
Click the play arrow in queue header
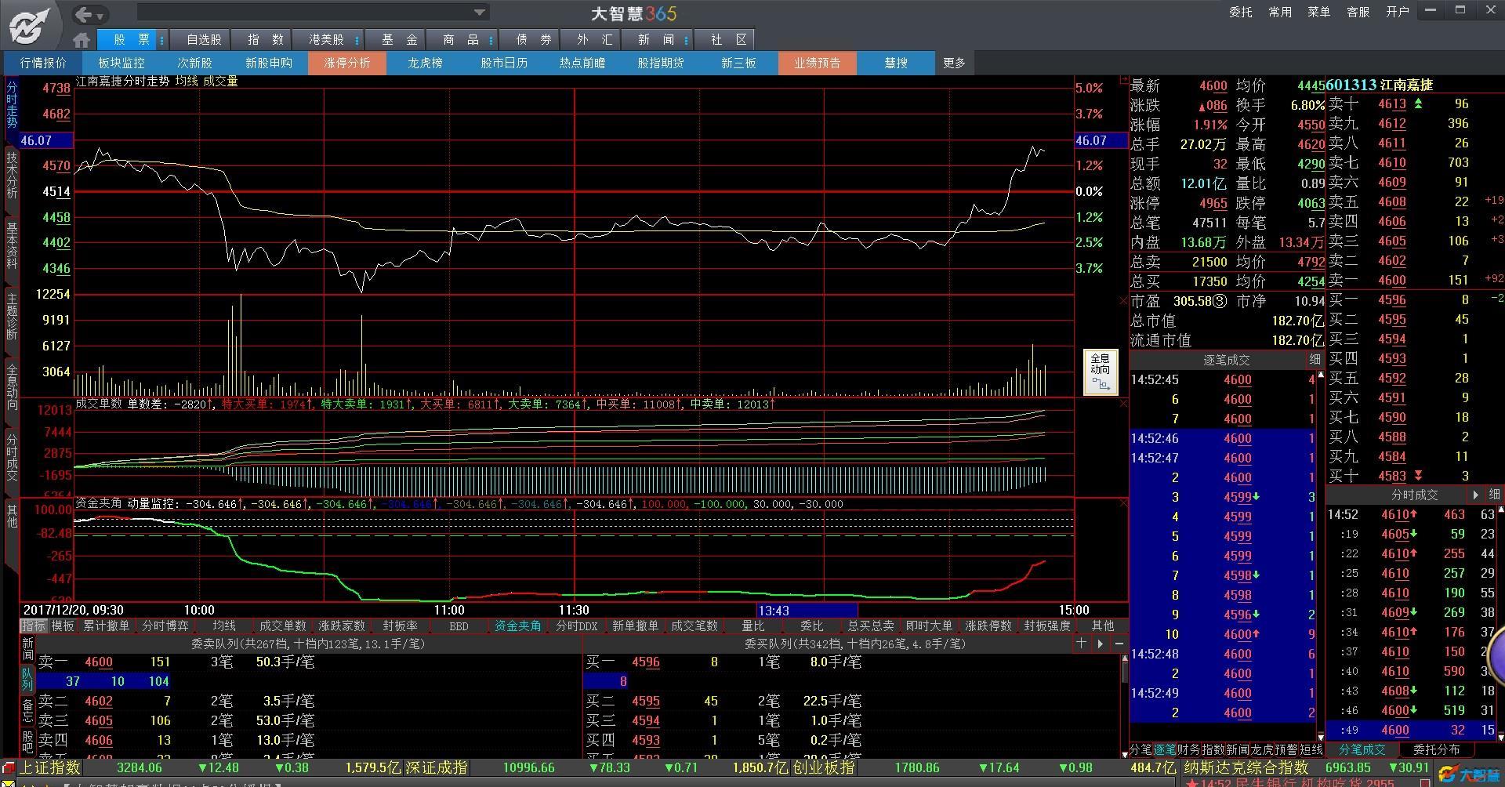point(1101,644)
